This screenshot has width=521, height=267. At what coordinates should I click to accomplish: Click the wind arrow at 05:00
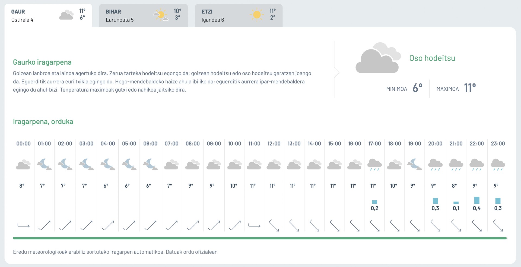pyautogui.click(x=129, y=225)
